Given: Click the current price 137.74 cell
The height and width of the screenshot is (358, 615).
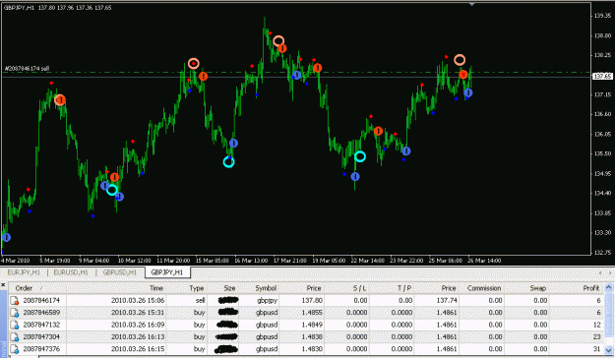Looking at the screenshot, I should point(447,300).
